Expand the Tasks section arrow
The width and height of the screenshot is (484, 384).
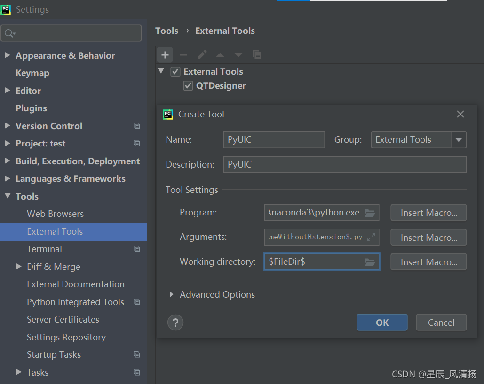[x=19, y=372]
